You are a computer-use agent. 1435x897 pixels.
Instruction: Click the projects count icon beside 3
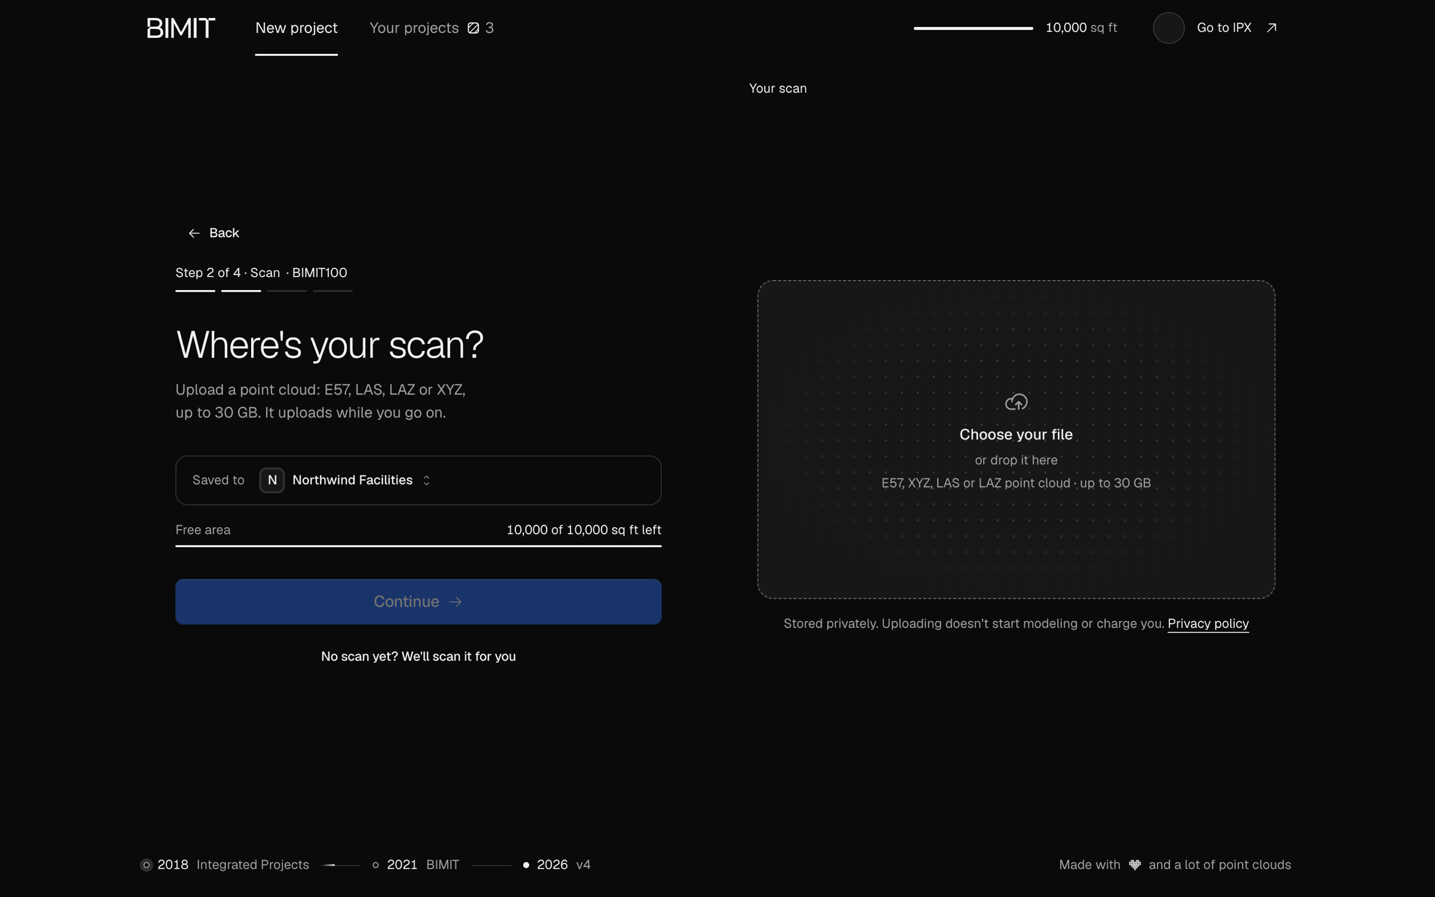click(x=474, y=28)
